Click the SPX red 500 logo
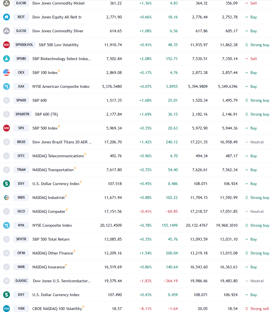Viewport: 273px width, 312px height. (x=6, y=128)
